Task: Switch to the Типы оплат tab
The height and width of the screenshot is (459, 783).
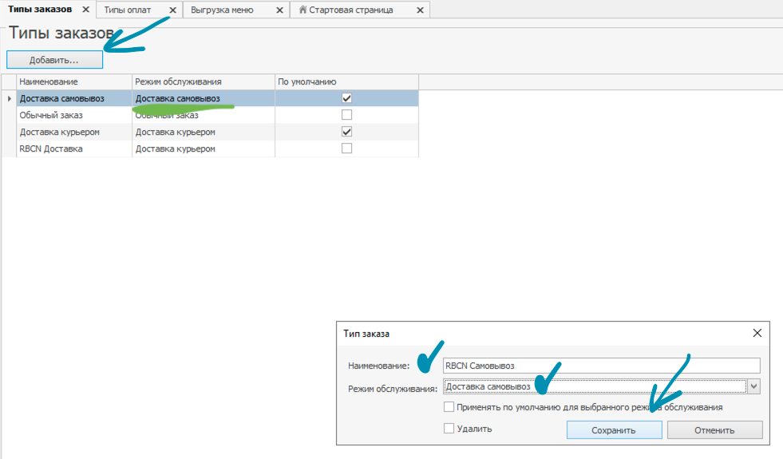Action: pyautogui.click(x=128, y=10)
